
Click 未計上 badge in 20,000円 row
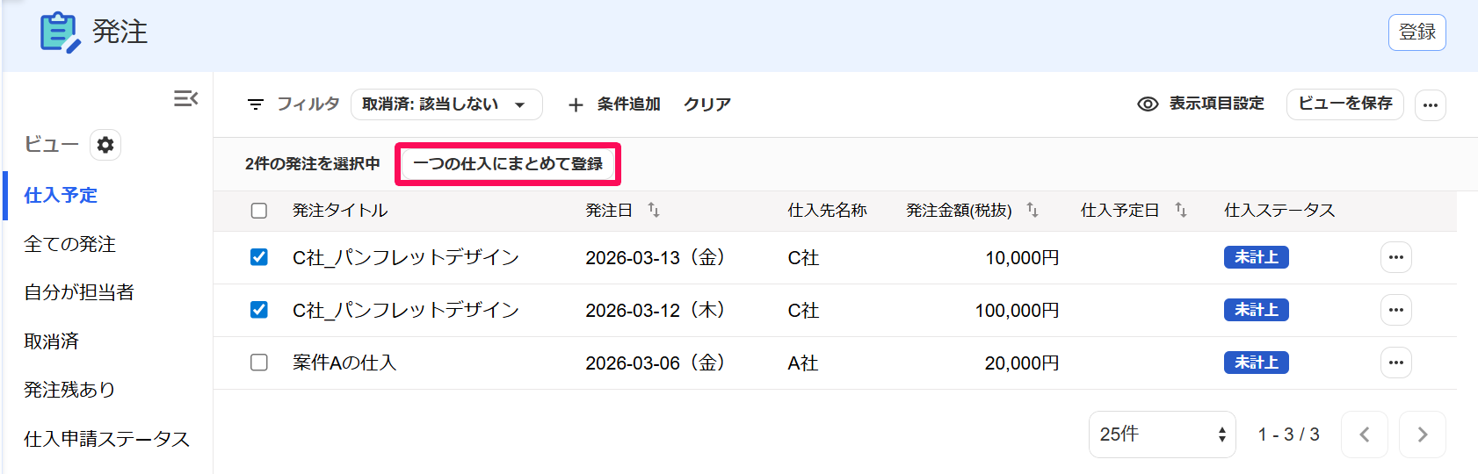[1257, 363]
